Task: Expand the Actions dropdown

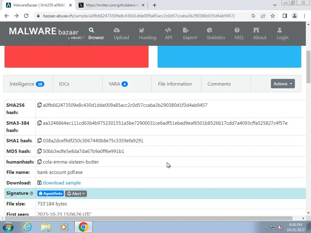Action: click(283, 84)
